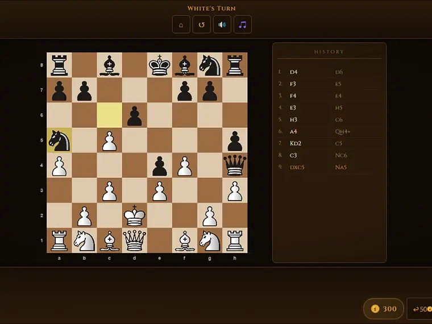Click the QH4+ move in history
Image resolution: width=432 pixels, height=324 pixels.
tap(342, 131)
